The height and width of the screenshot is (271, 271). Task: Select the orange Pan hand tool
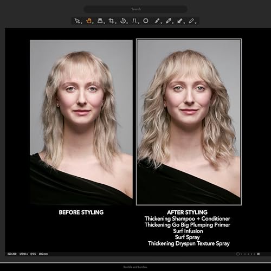click(89, 21)
